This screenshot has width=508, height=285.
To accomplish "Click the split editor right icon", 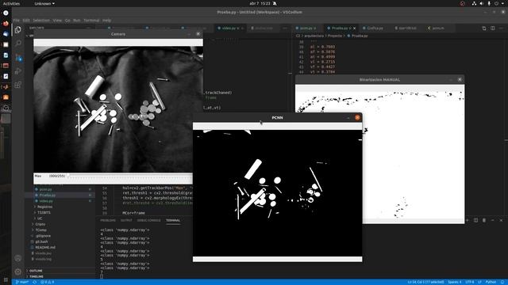I will [492, 28].
